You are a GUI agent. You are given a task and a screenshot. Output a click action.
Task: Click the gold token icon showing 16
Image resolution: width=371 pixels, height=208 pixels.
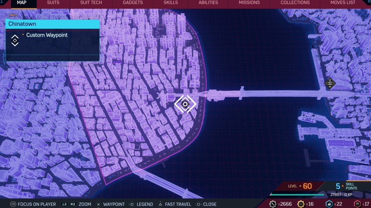pyautogui.click(x=301, y=204)
